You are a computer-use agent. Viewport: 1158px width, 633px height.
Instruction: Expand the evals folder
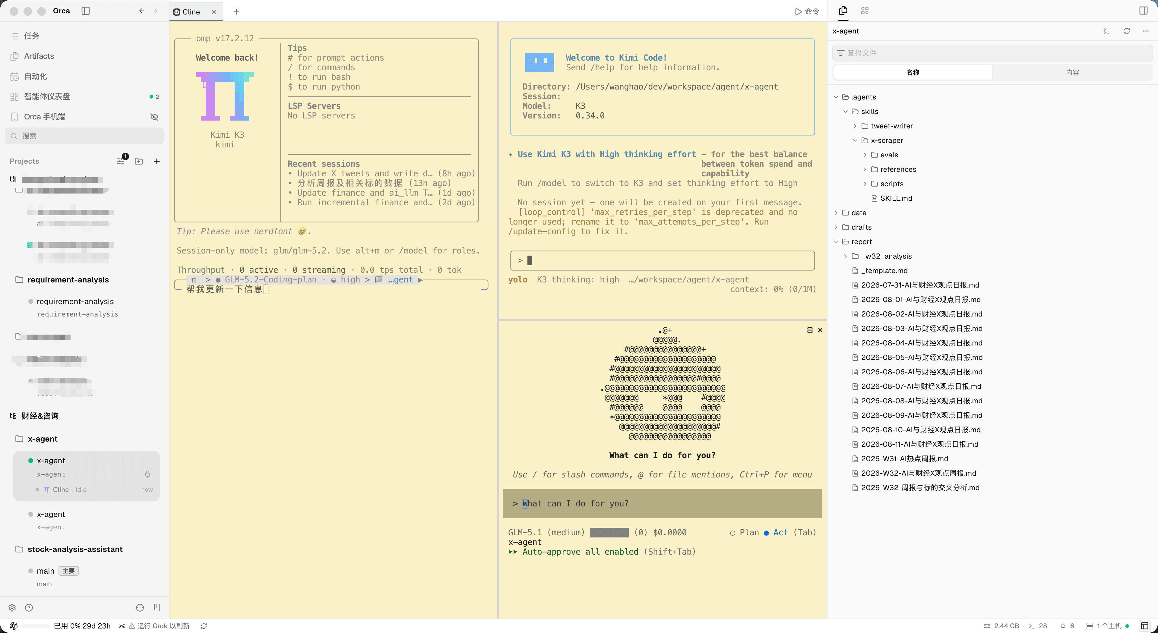[865, 155]
